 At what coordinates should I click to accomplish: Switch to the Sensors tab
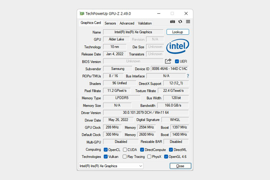coord(110,23)
